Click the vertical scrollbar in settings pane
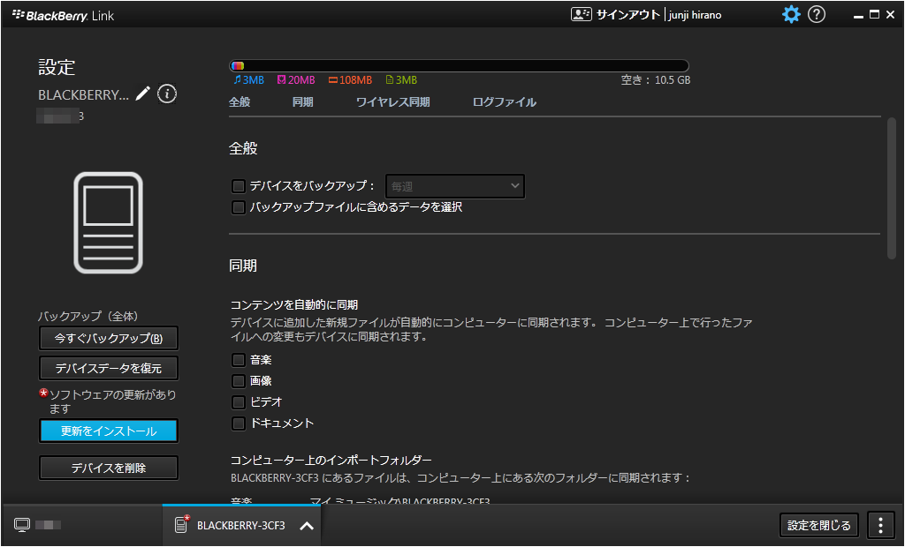 [x=891, y=188]
